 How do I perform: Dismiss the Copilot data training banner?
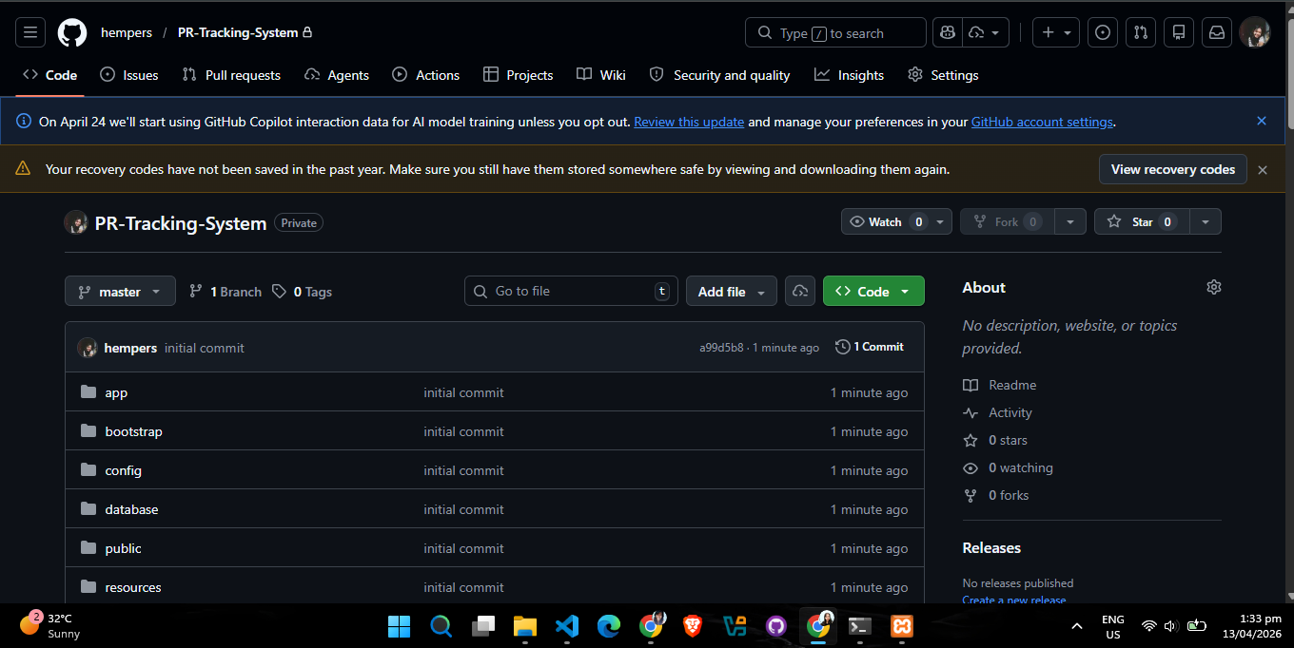[1262, 122]
